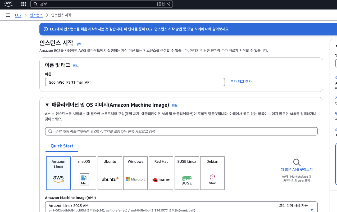Open the 인스턴스 breadcrumb link
The width and height of the screenshot is (337, 212).
(x=36, y=15)
